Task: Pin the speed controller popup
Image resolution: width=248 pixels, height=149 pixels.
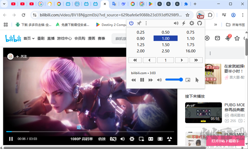Action: 139,23
